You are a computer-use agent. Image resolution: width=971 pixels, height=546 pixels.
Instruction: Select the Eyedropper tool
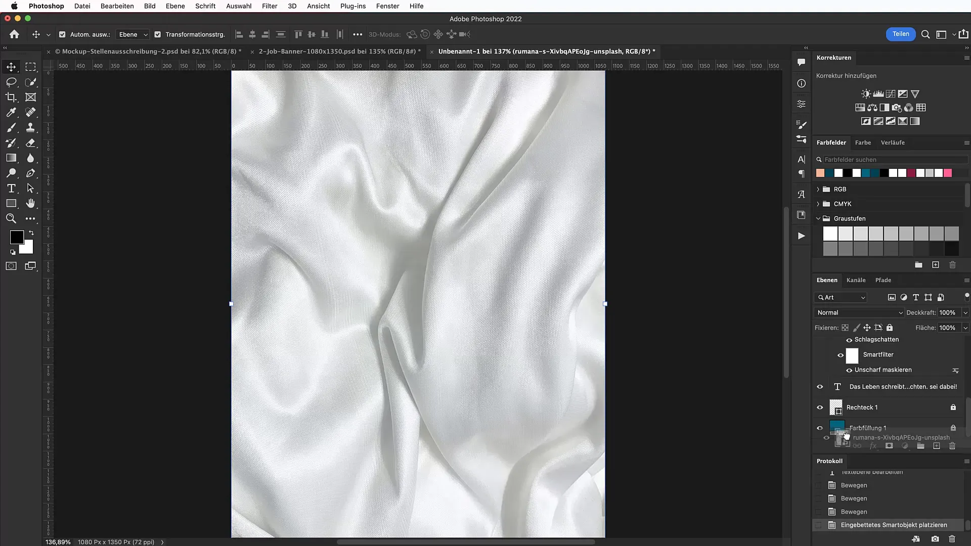(11, 112)
